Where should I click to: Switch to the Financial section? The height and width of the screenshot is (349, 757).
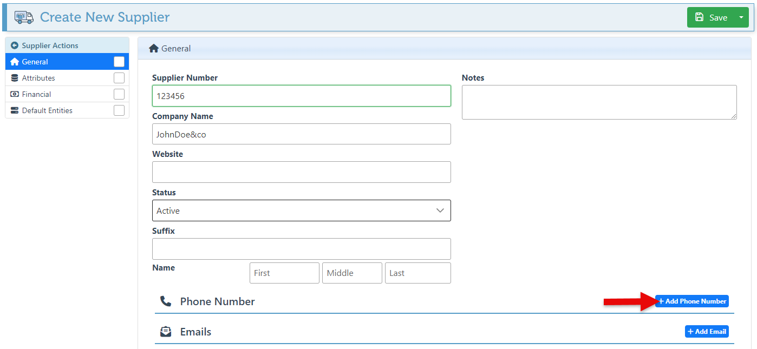(37, 94)
